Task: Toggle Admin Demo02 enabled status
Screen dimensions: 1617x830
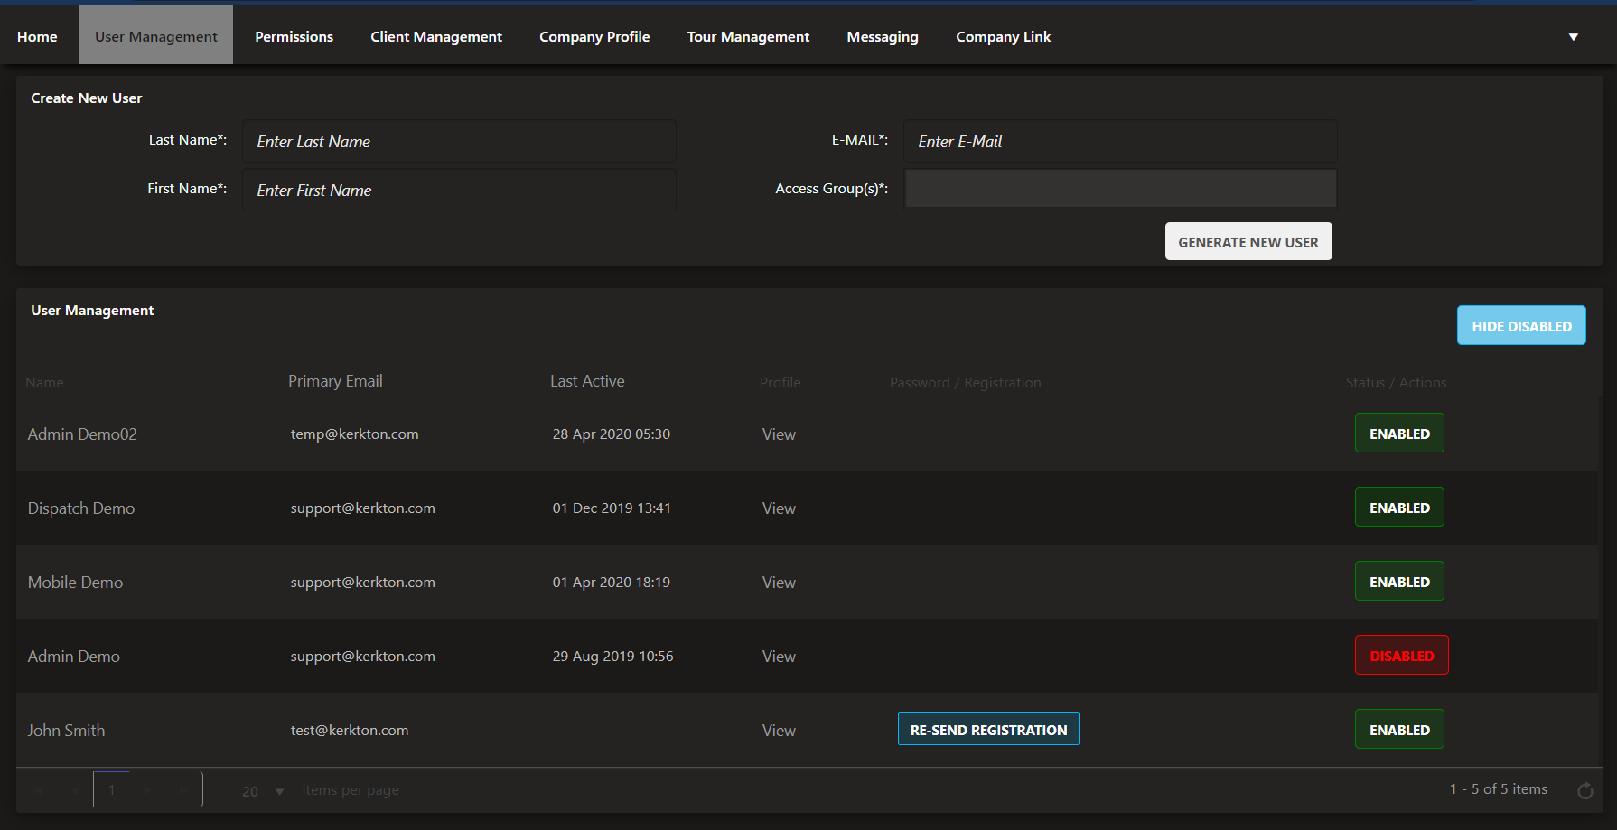Action: [1398, 434]
